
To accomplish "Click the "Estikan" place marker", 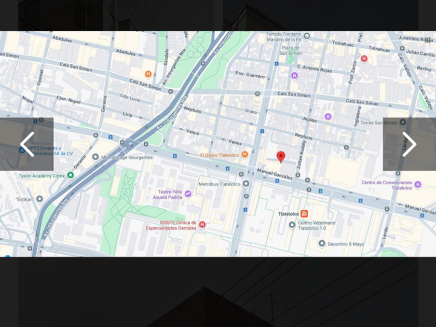I will point(39,199).
